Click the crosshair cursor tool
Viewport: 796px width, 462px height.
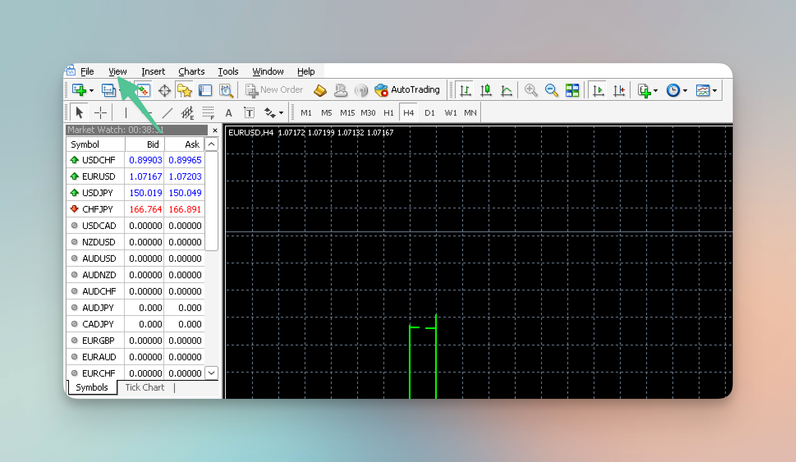coord(101,112)
